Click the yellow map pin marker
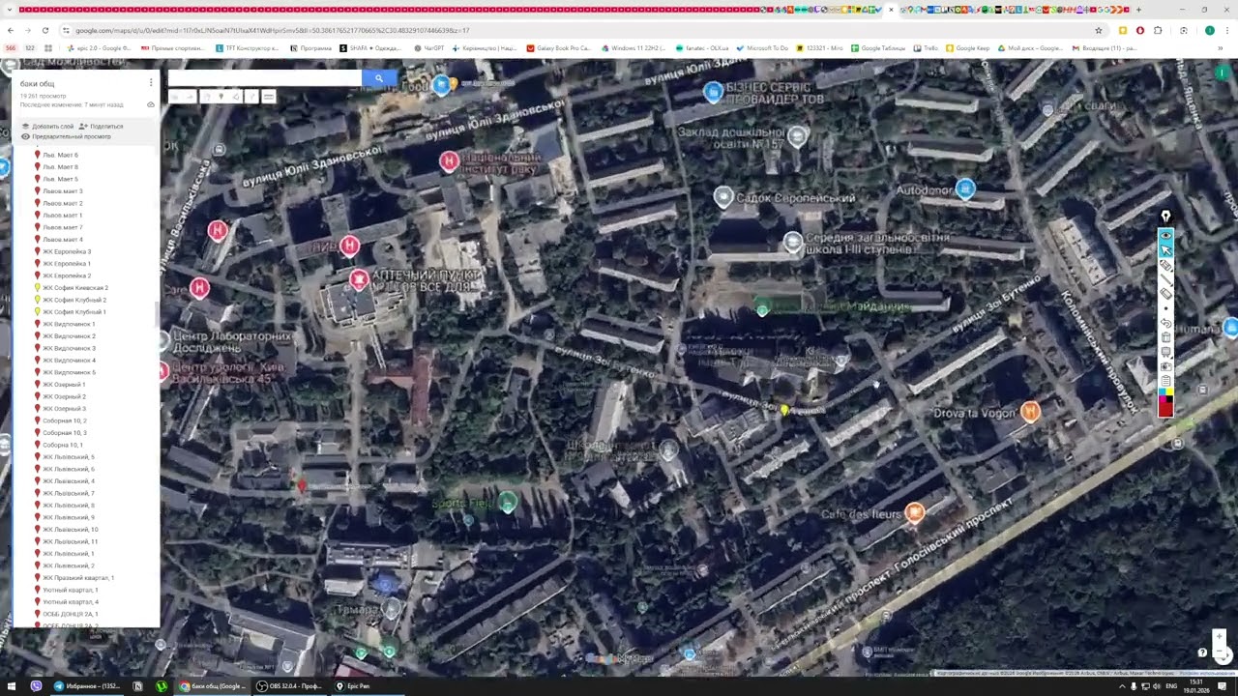Image resolution: width=1238 pixels, height=696 pixels. tap(784, 411)
